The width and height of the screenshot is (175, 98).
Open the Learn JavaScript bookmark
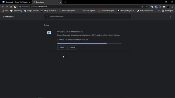[87, 11]
